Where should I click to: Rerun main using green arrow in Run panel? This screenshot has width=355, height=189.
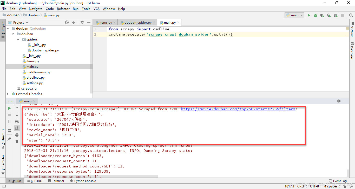(x=9, y=108)
